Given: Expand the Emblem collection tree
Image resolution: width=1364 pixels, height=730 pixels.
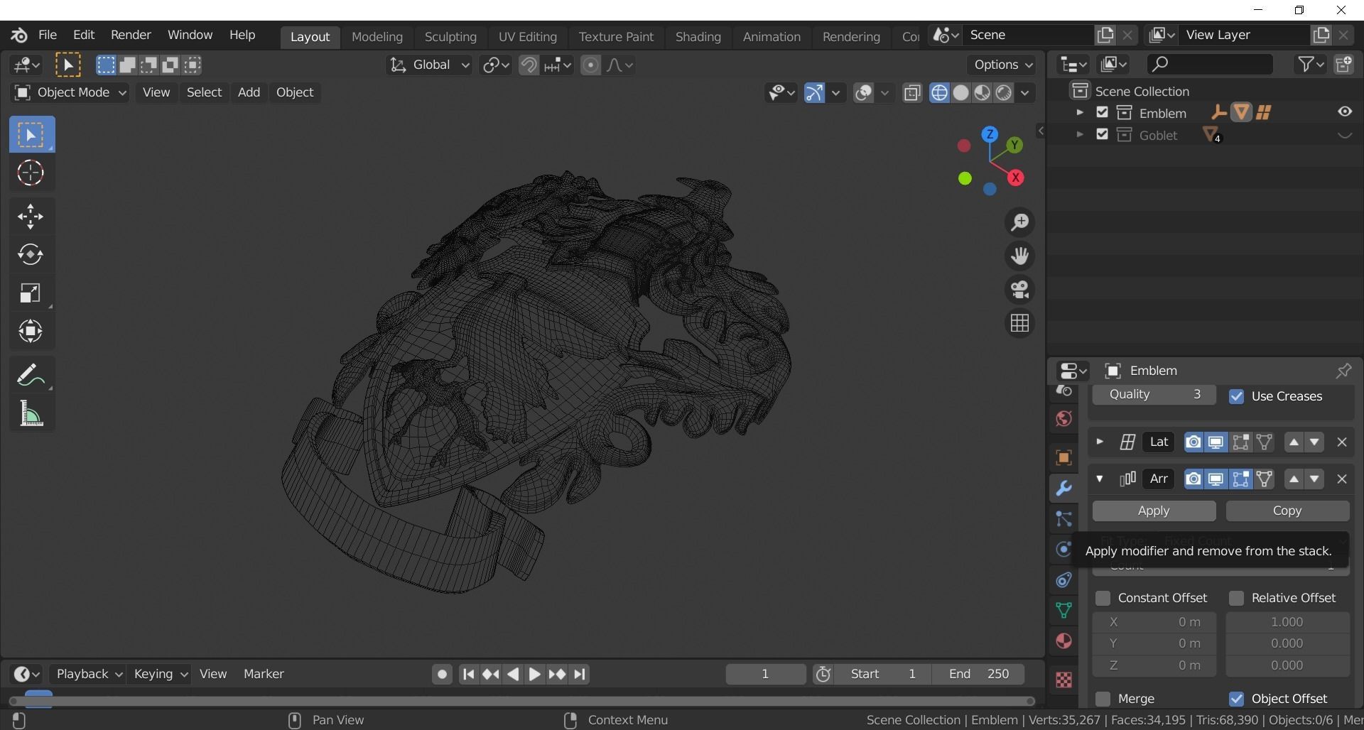Looking at the screenshot, I should tap(1079, 112).
